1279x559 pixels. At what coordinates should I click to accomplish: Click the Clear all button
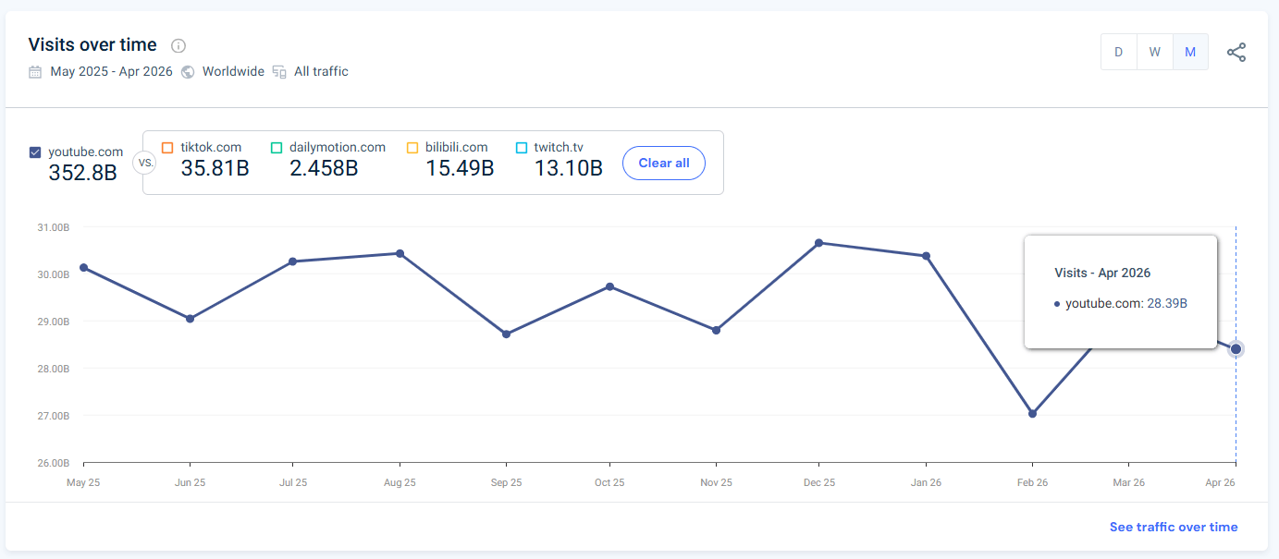(664, 164)
